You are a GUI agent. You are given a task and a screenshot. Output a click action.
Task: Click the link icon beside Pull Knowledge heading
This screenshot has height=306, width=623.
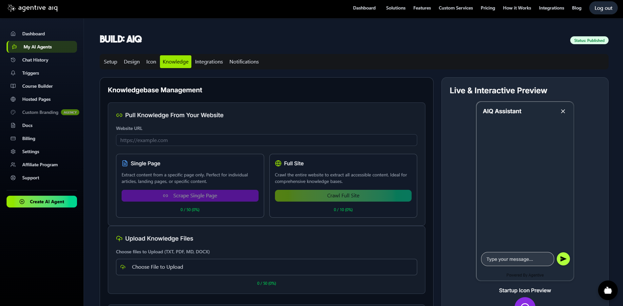click(119, 115)
